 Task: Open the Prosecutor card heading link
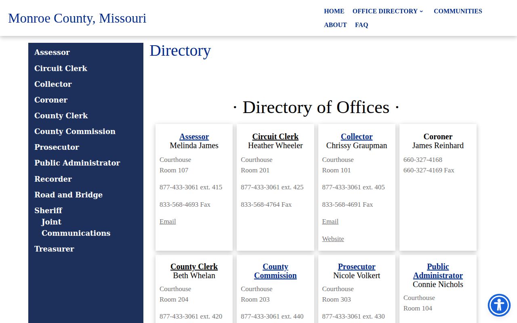click(x=357, y=266)
